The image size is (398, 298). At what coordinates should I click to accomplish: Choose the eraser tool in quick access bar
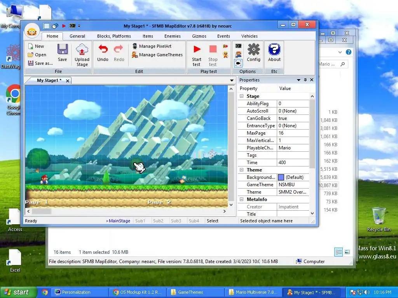click(55, 26)
